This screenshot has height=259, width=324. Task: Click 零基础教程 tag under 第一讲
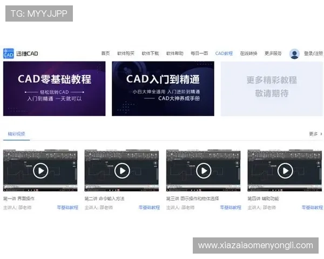67,207
